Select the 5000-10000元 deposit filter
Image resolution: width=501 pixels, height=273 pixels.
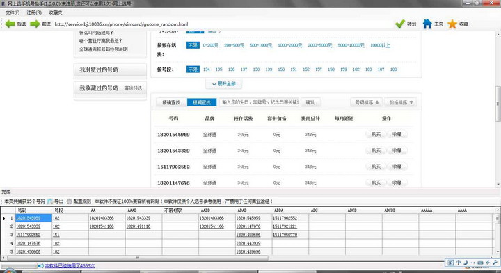pyautogui.click(x=351, y=45)
